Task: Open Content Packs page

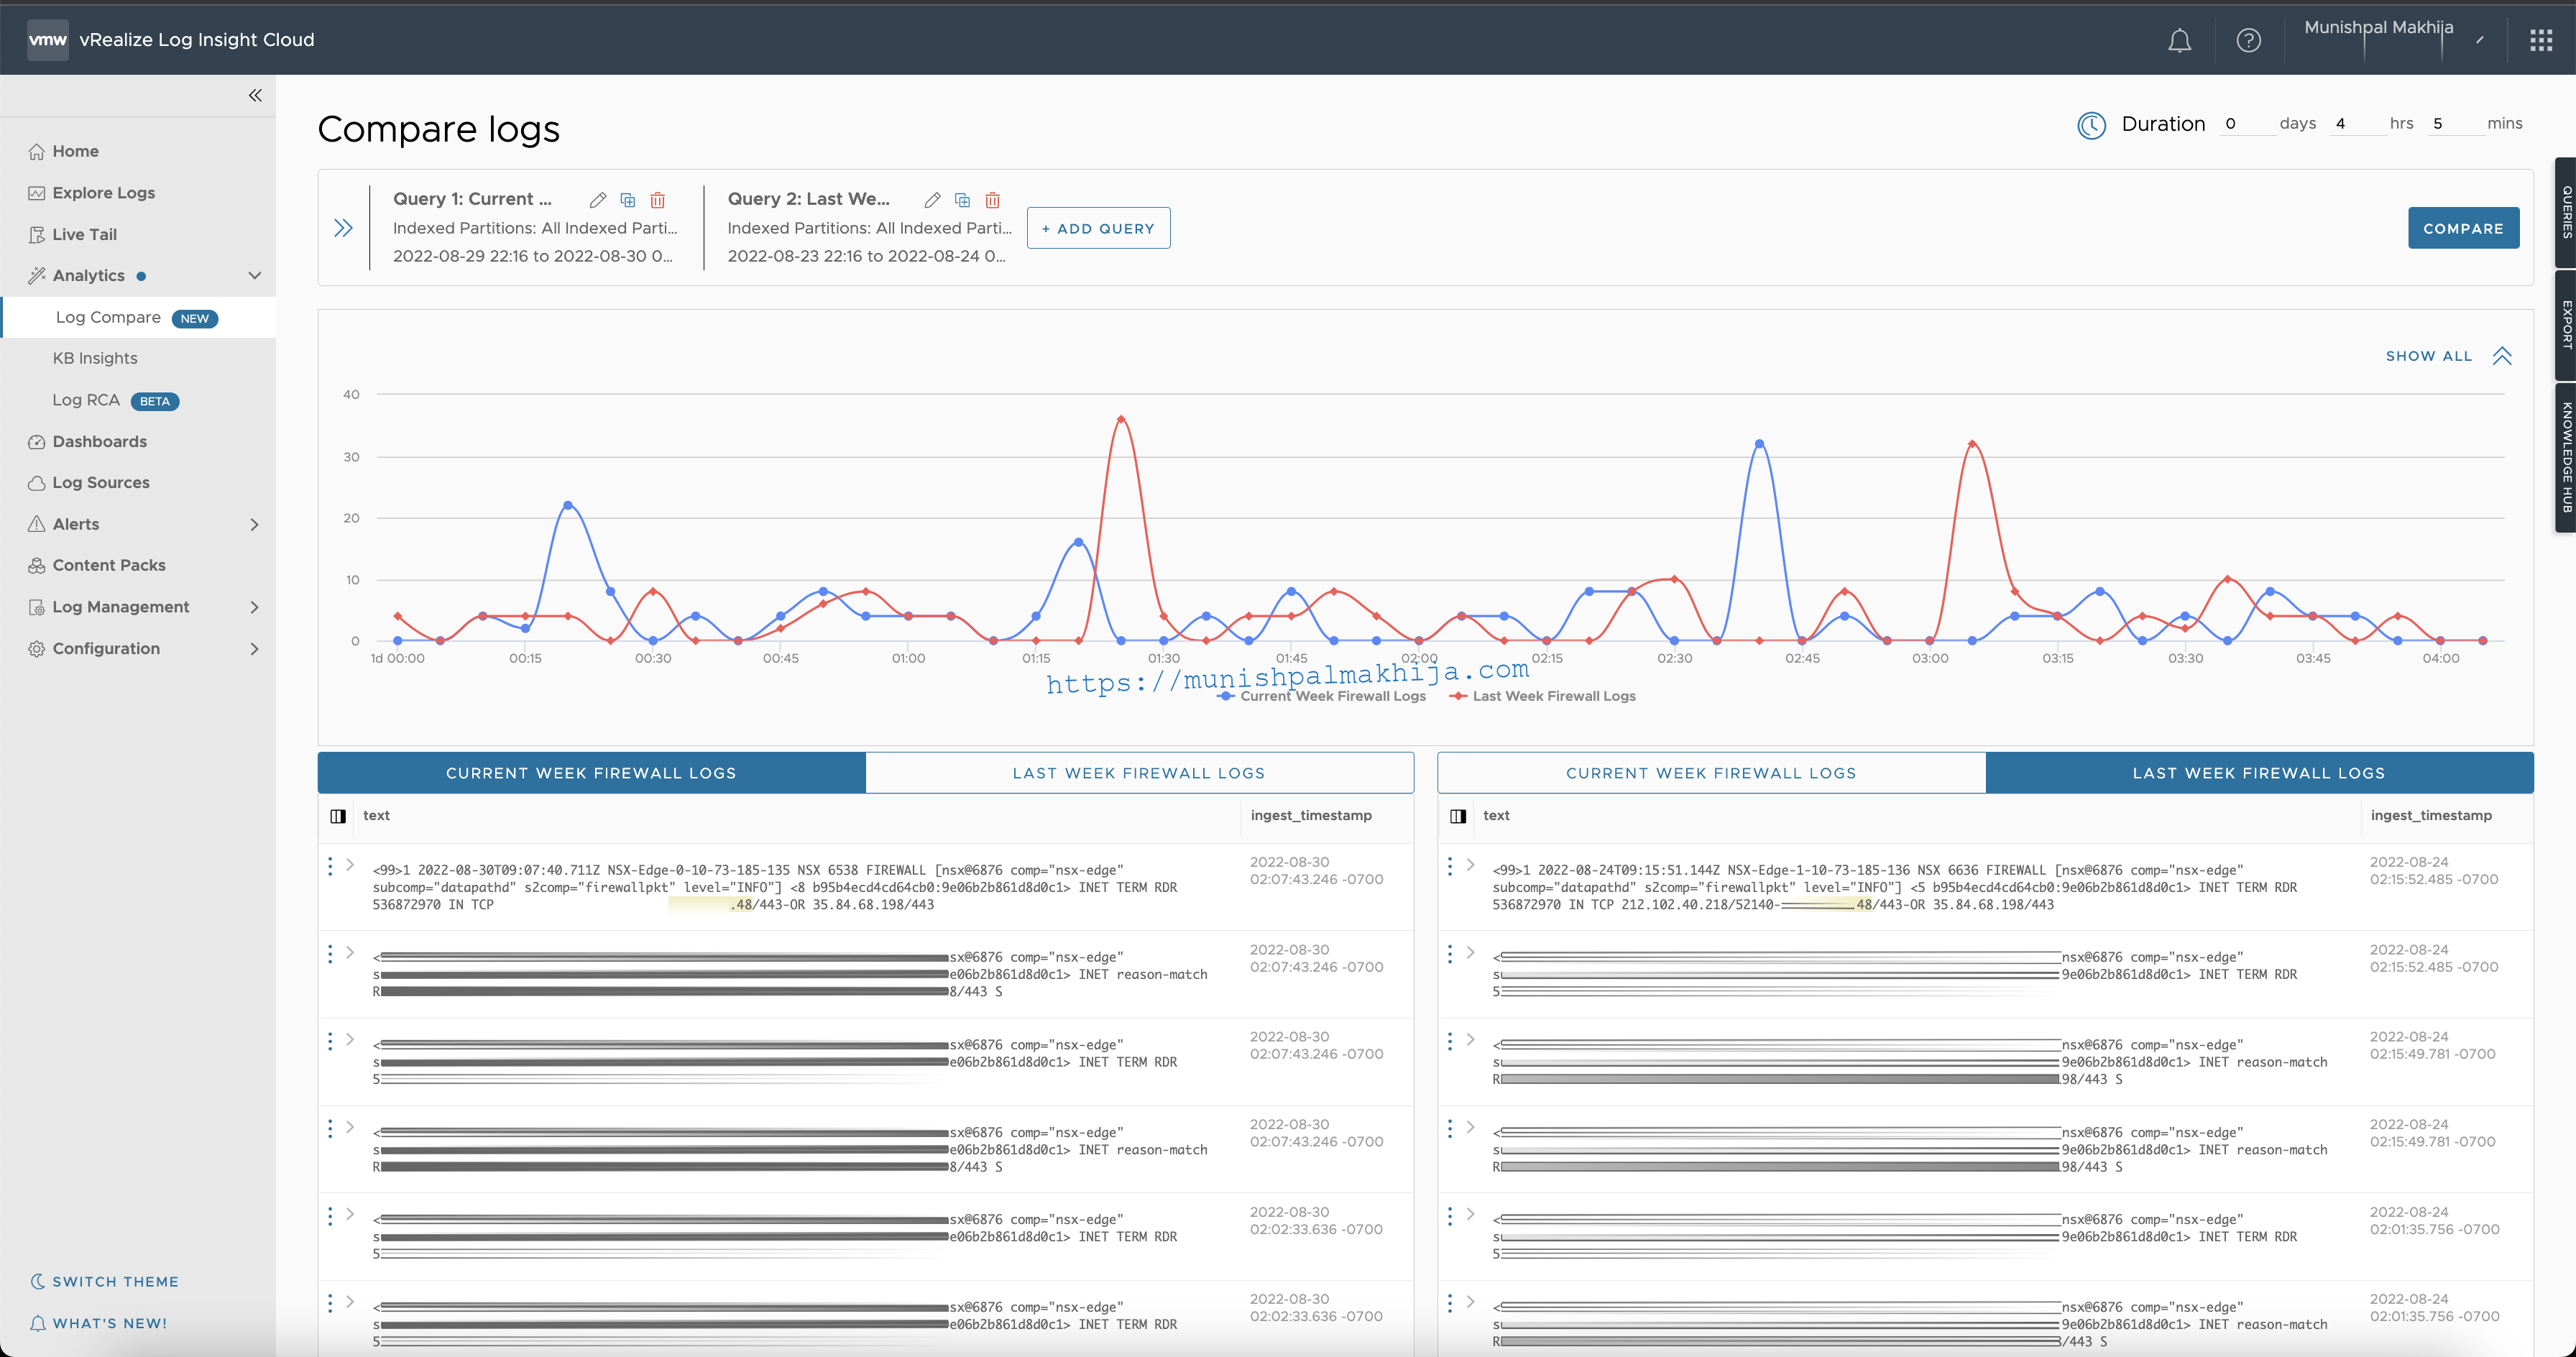Action: click(108, 565)
